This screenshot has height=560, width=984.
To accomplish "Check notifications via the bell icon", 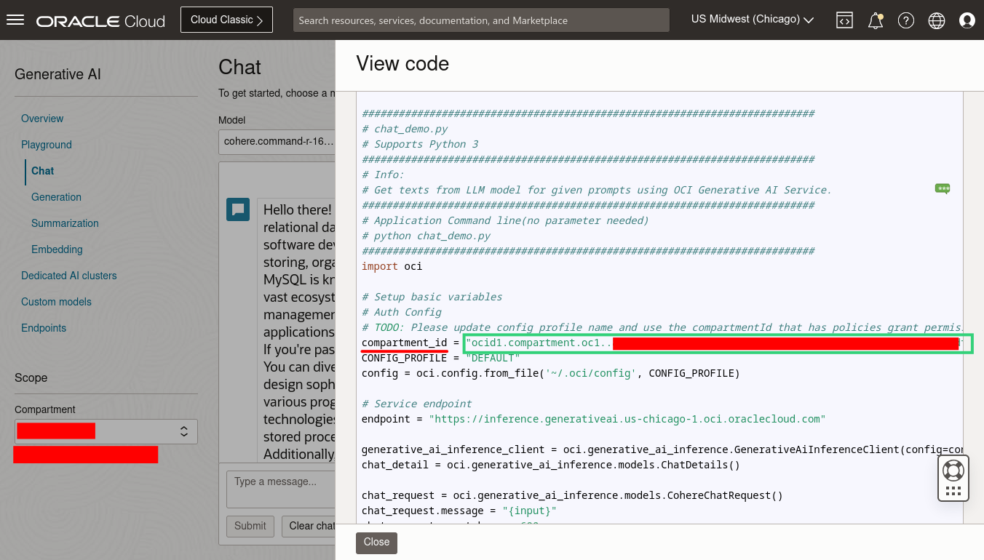I will coord(875,20).
